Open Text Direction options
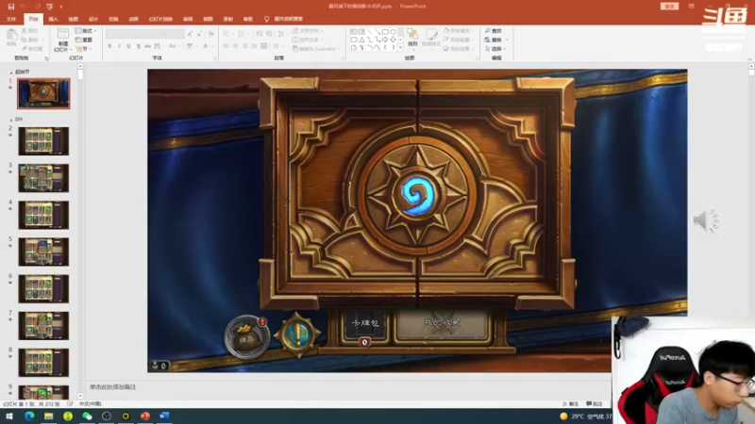 pyautogui.click(x=308, y=31)
